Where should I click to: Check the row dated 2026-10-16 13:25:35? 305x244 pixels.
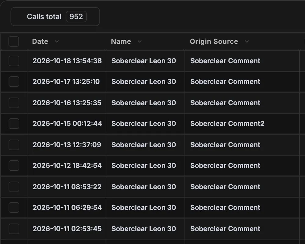pos(14,103)
